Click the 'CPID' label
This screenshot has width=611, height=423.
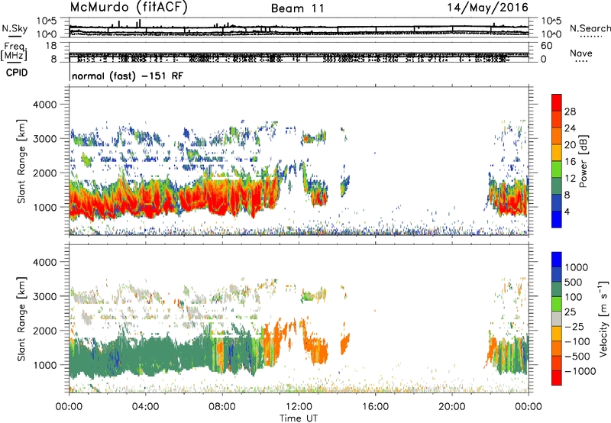point(17,73)
